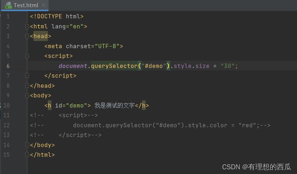Click the closing html tag on line 15
The image size is (297, 174).
42,155
